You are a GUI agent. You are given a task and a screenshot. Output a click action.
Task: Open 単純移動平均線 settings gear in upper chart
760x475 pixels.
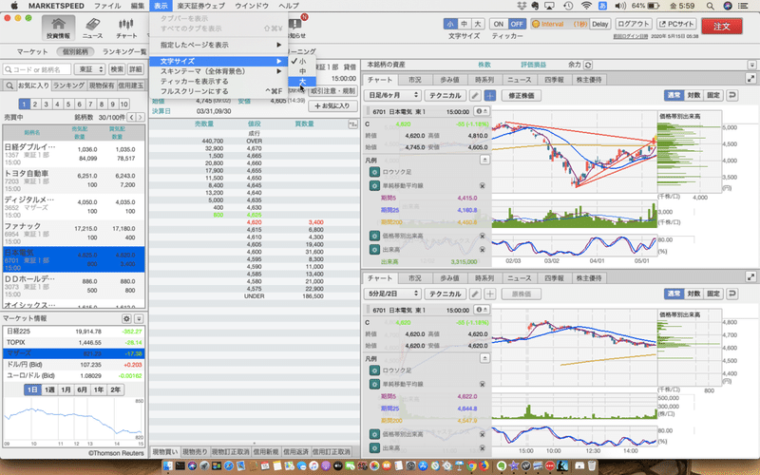pyautogui.click(x=374, y=185)
